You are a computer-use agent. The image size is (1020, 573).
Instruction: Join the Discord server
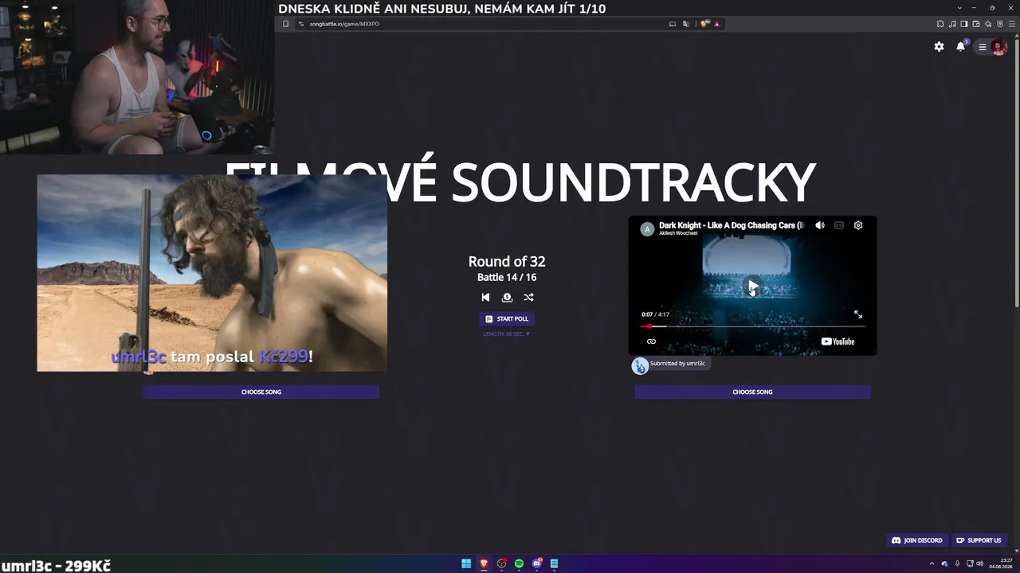pos(916,540)
